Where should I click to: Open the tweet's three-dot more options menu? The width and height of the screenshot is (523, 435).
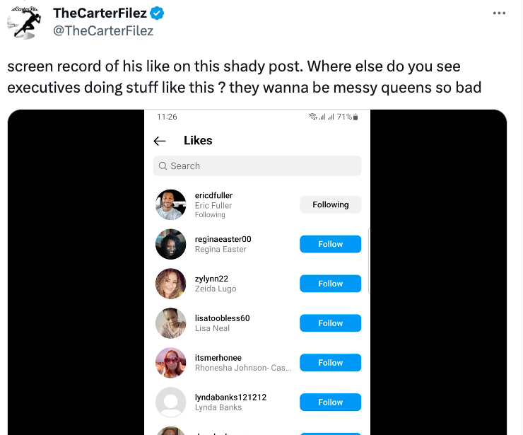point(499,13)
